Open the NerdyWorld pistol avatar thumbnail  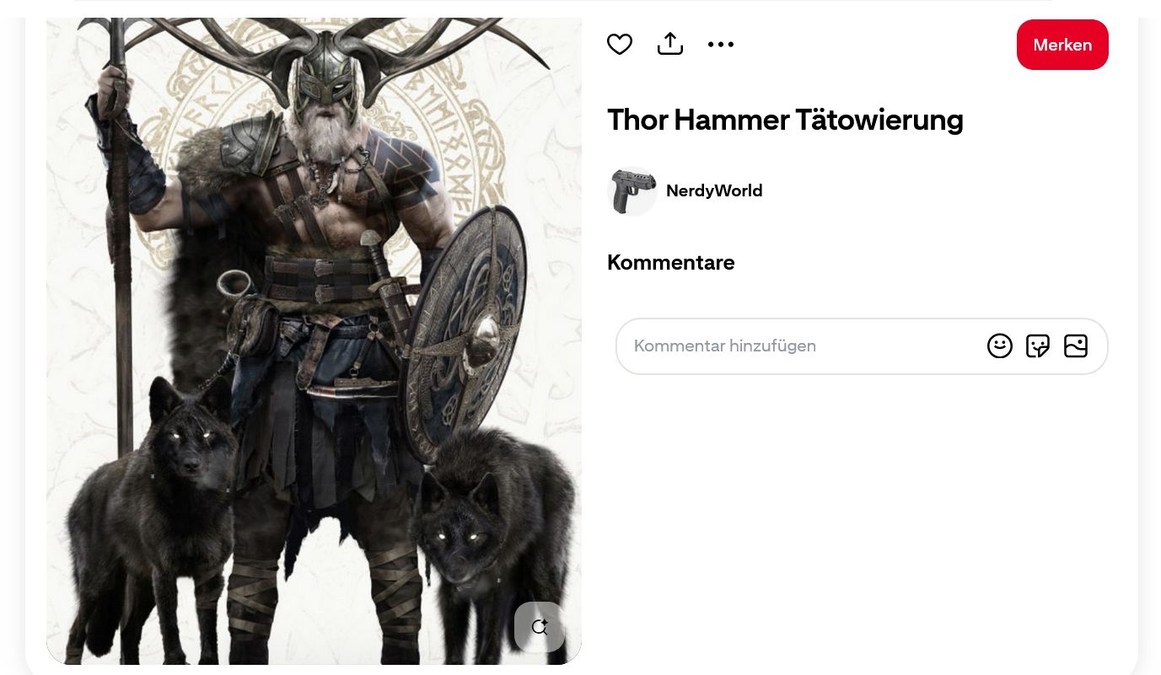point(632,190)
